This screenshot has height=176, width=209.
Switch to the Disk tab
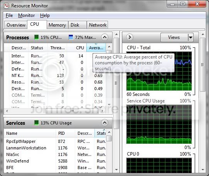(77, 25)
